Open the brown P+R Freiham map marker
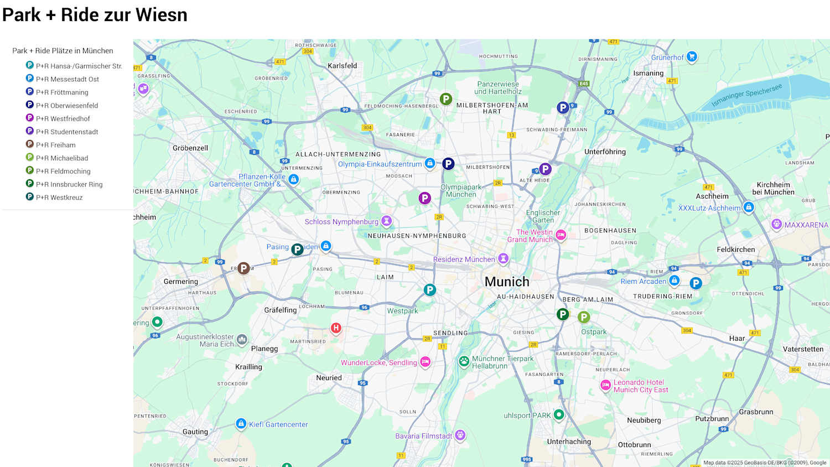The width and height of the screenshot is (830, 467). click(x=243, y=269)
